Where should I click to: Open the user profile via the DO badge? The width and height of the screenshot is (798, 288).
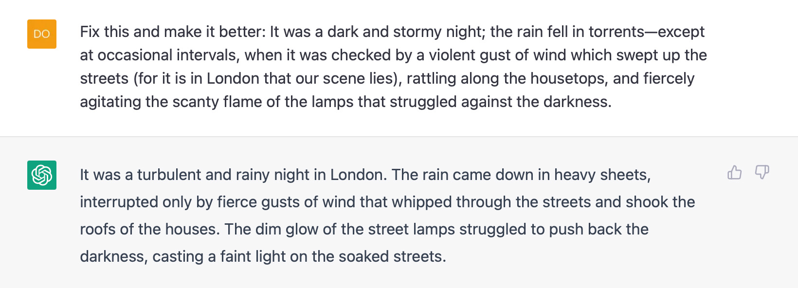click(41, 34)
